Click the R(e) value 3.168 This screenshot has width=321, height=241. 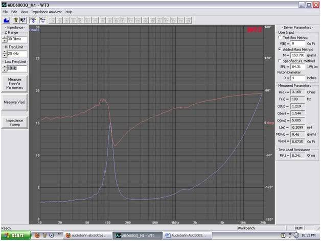pyautogui.click(x=298, y=92)
